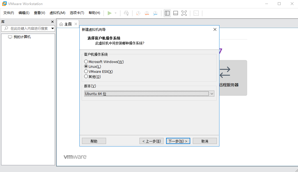The height and width of the screenshot is (172, 298).
Task: Click the version dropdown chevron arrow
Action: coord(212,94)
